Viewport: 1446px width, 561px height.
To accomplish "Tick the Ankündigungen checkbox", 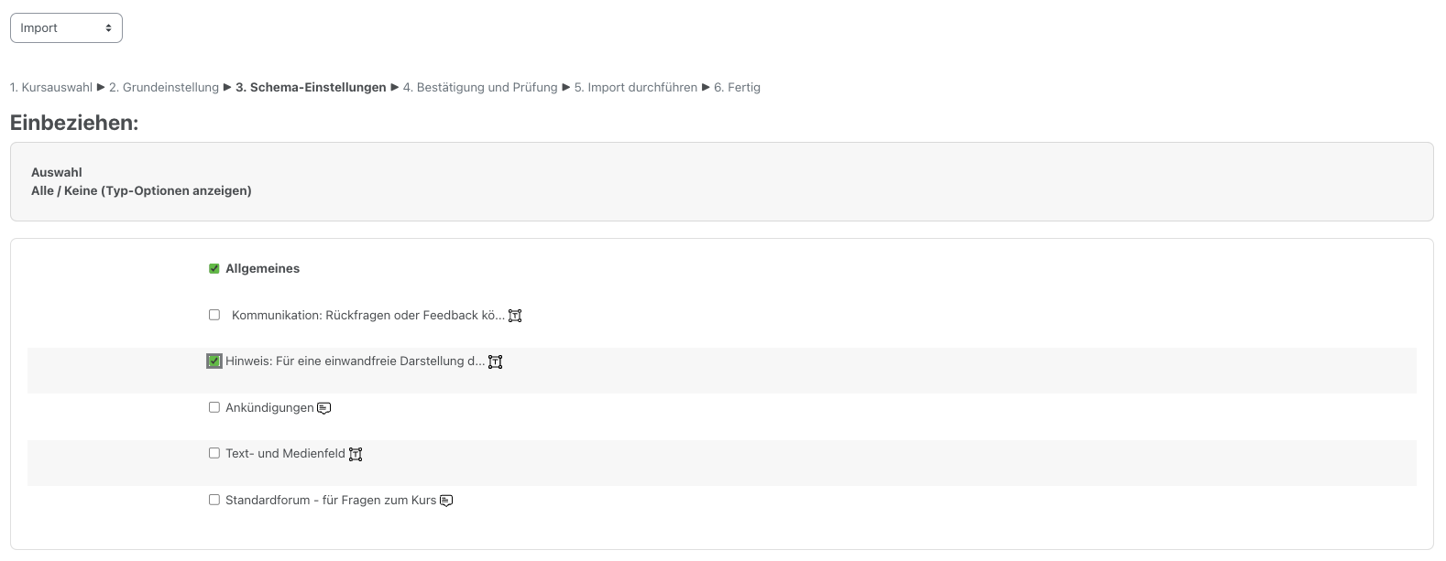I will (214, 407).
